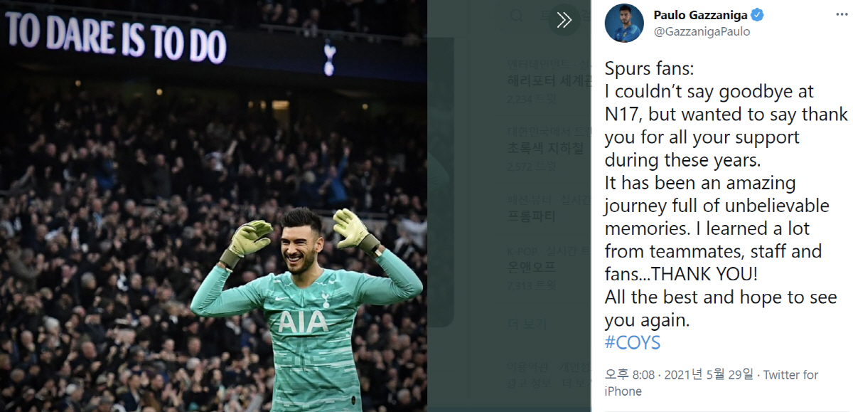Select the 해리포터 세계관 trend

point(549,80)
